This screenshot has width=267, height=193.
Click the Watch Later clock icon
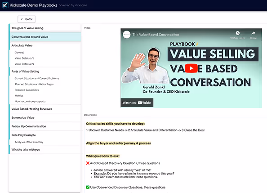237,33
